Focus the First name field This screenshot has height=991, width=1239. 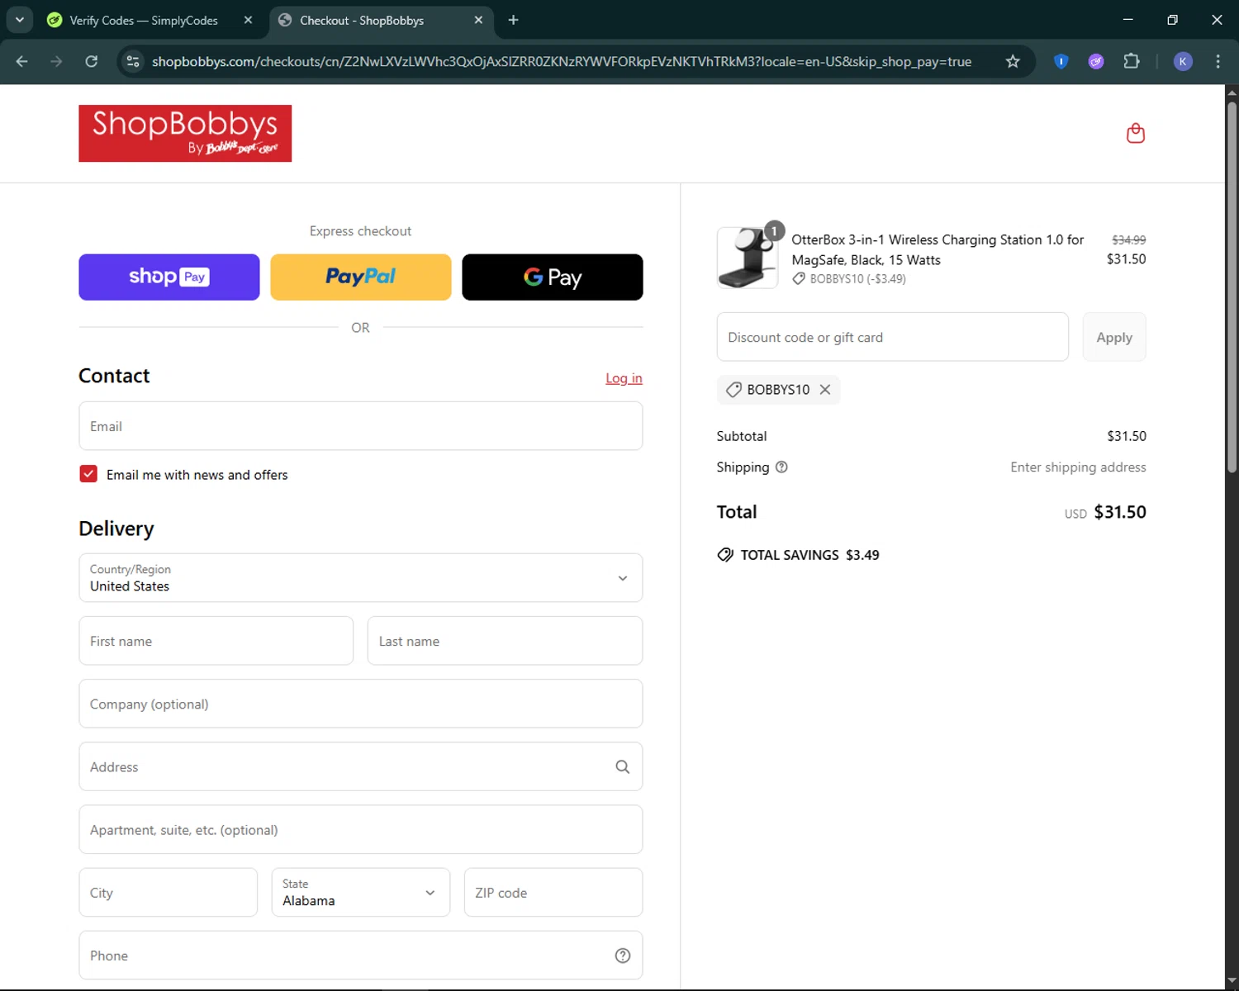click(216, 641)
